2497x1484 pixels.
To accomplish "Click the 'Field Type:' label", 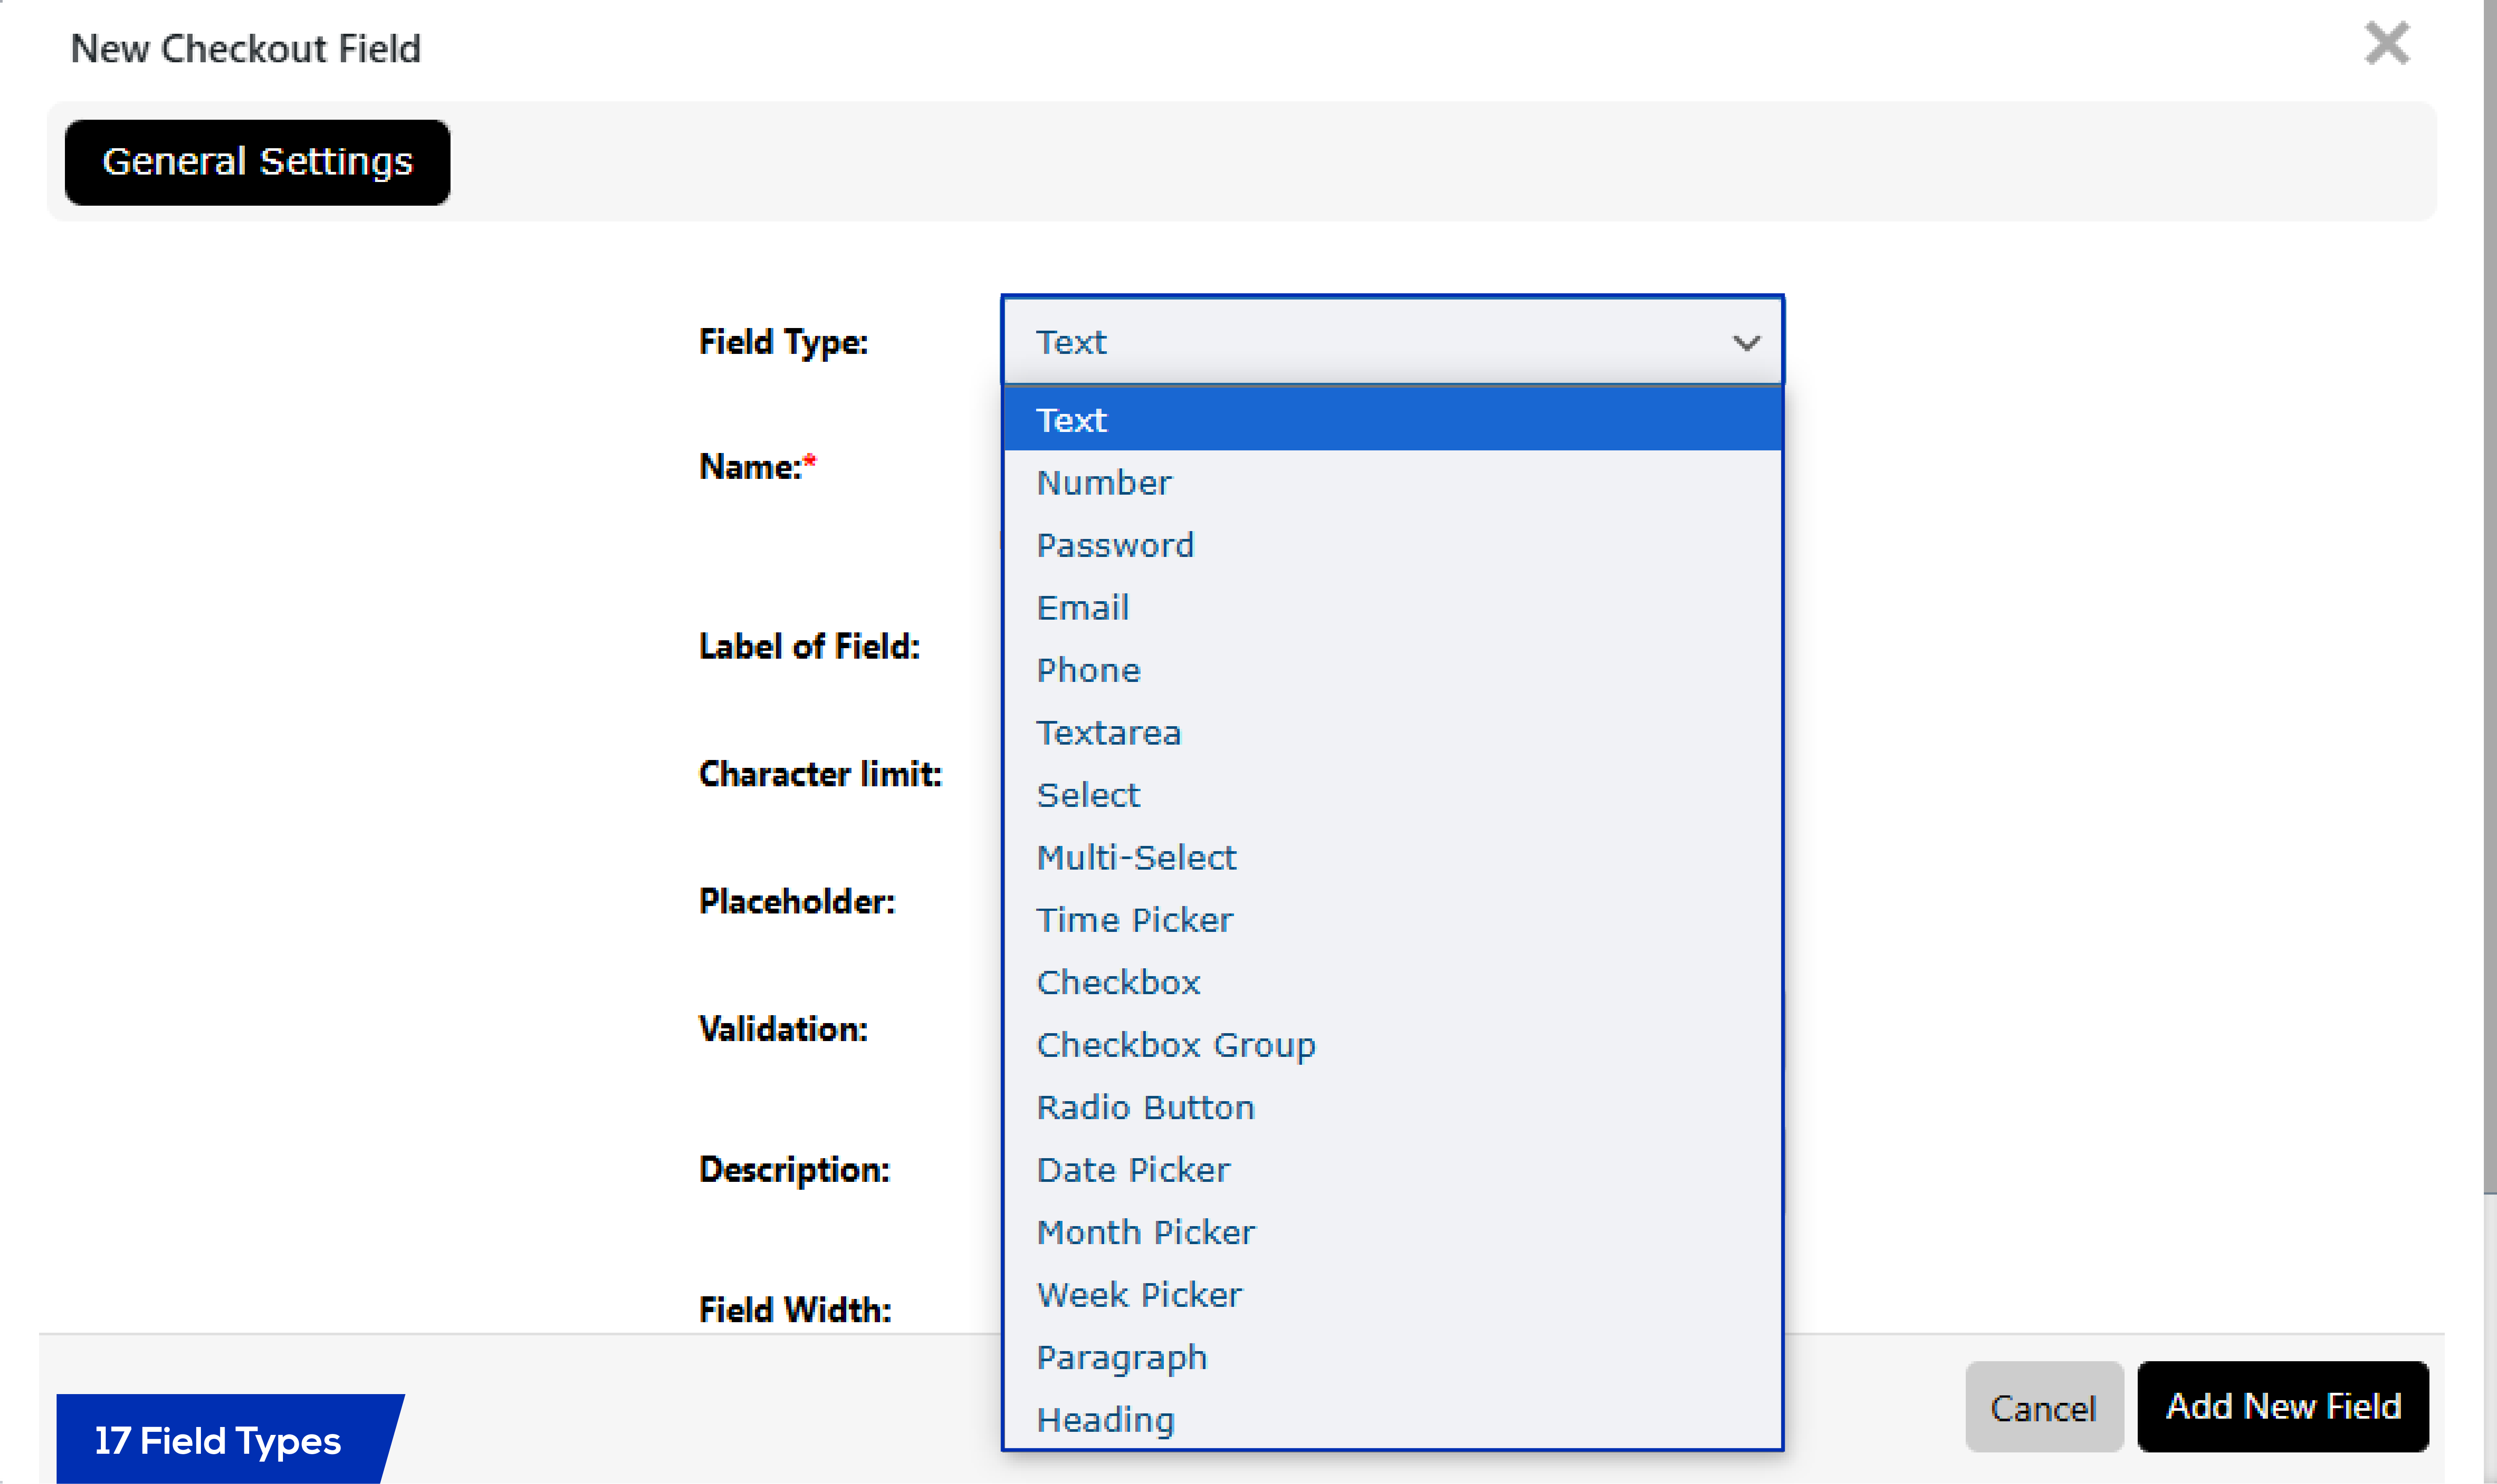I will click(783, 343).
